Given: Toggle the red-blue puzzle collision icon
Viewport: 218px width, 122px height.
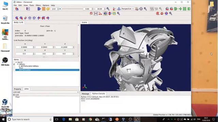Looking at the screenshot, I should pos(110,14).
